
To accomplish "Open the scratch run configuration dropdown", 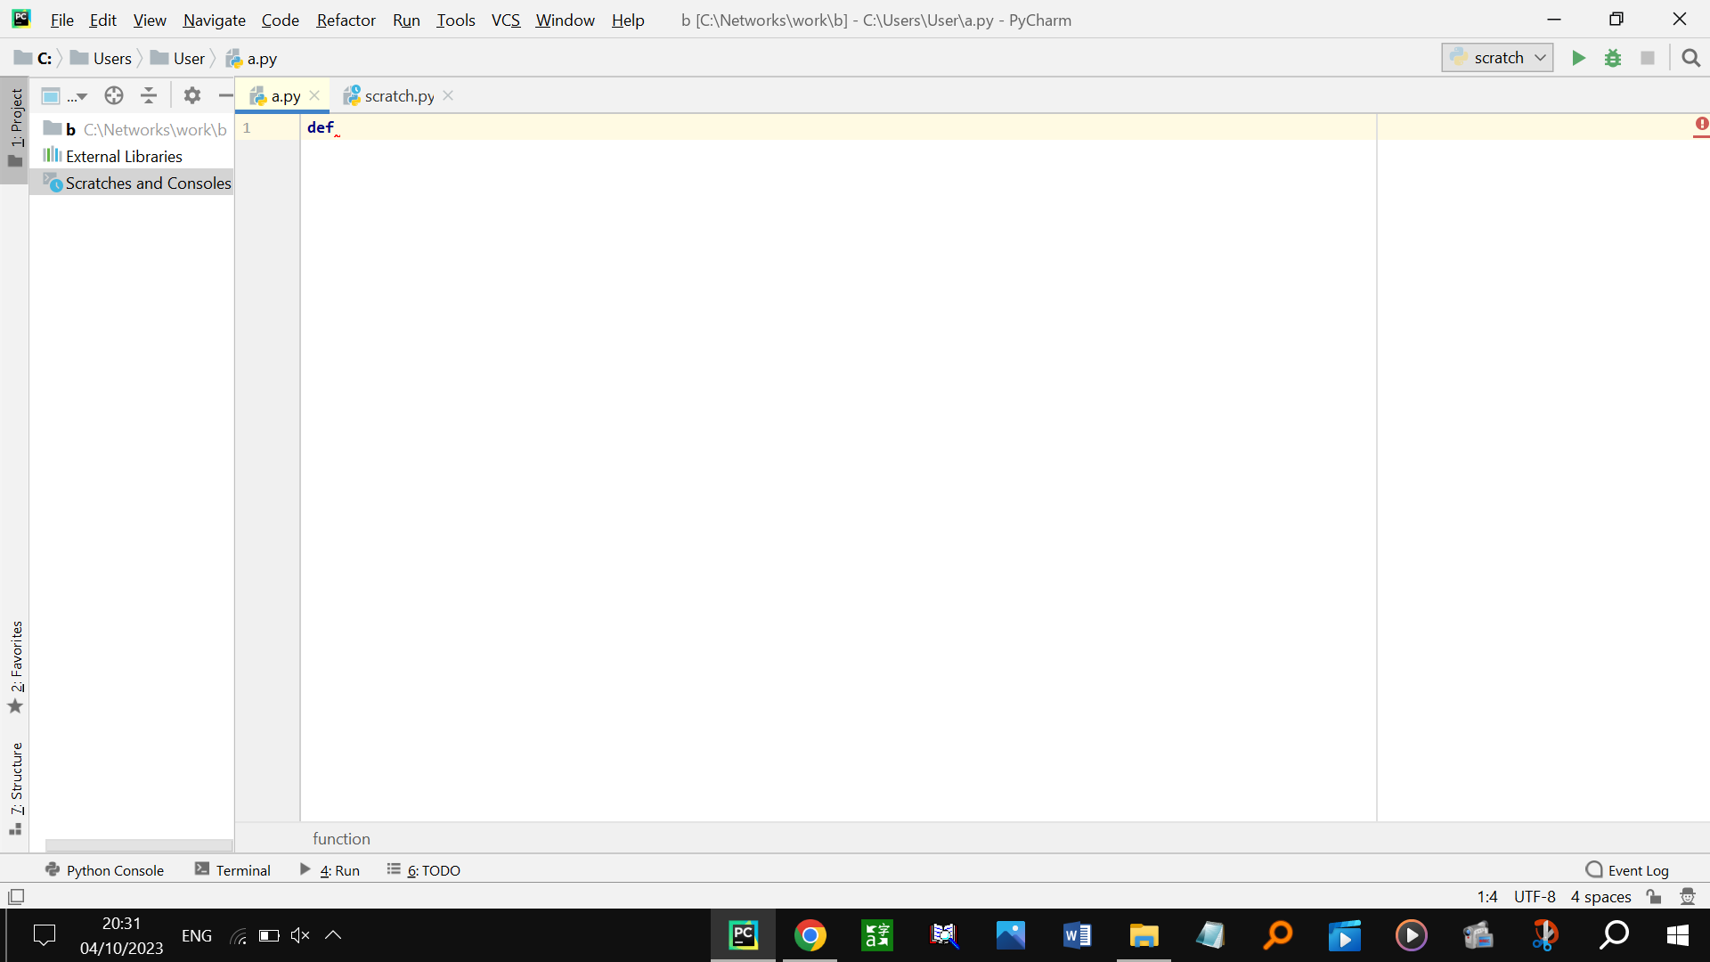I will (1497, 58).
